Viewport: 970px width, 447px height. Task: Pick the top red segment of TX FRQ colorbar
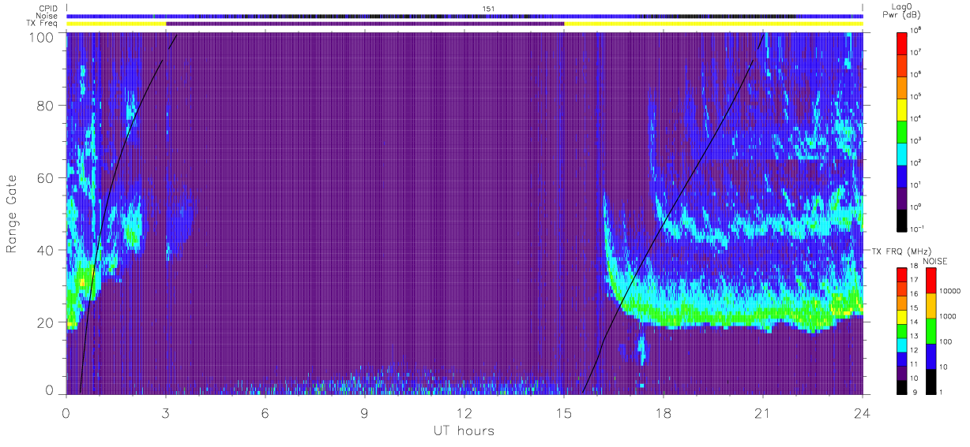coord(901,274)
